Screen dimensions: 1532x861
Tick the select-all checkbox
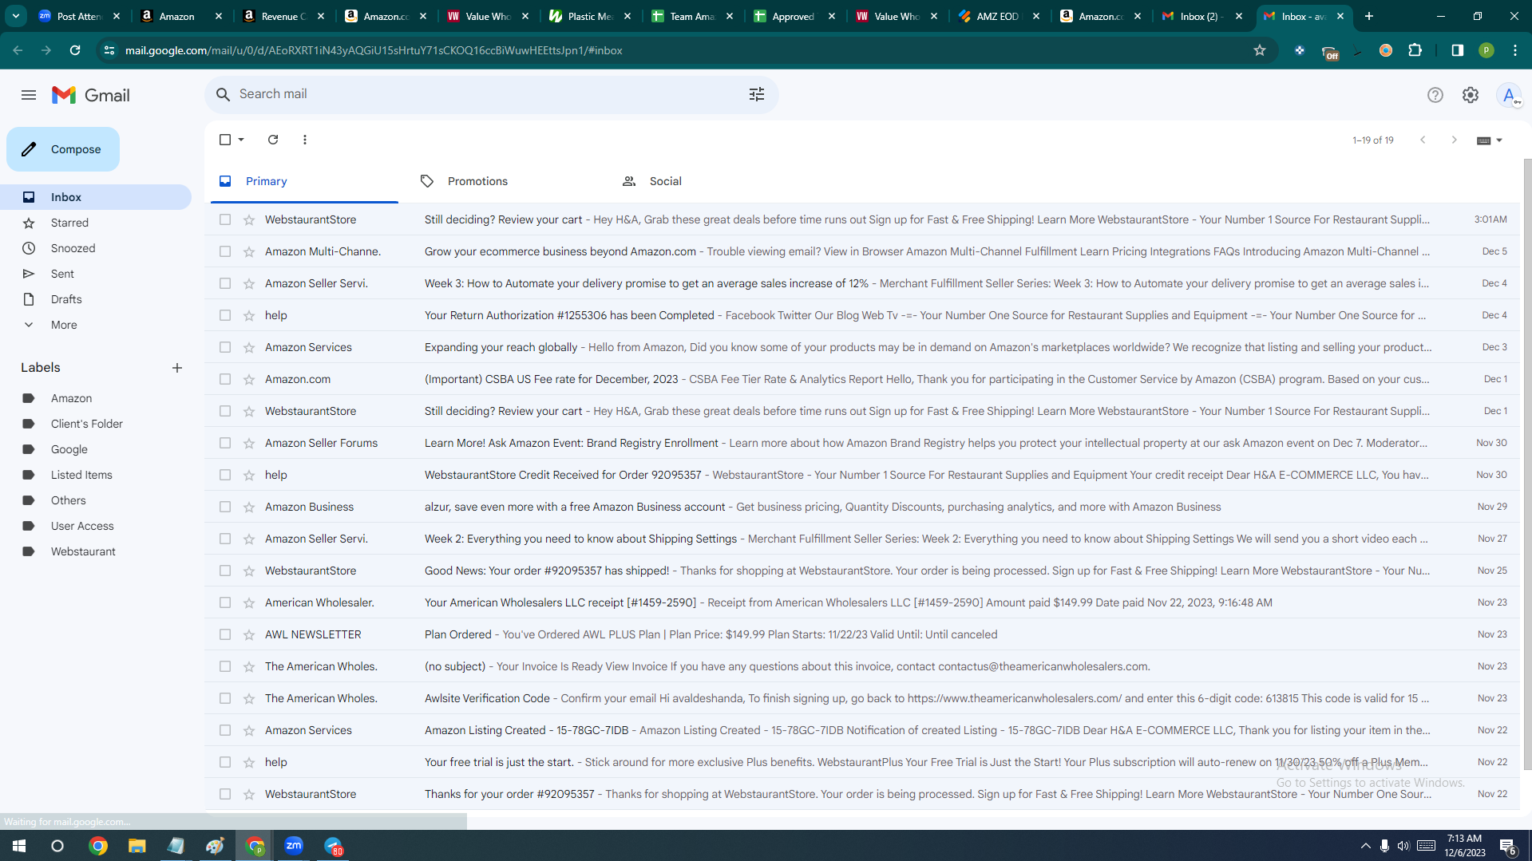pyautogui.click(x=225, y=140)
